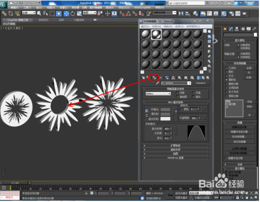Activate the Select and Rotate tool
This screenshot has height=202, width=260.
click(x=73, y=14)
